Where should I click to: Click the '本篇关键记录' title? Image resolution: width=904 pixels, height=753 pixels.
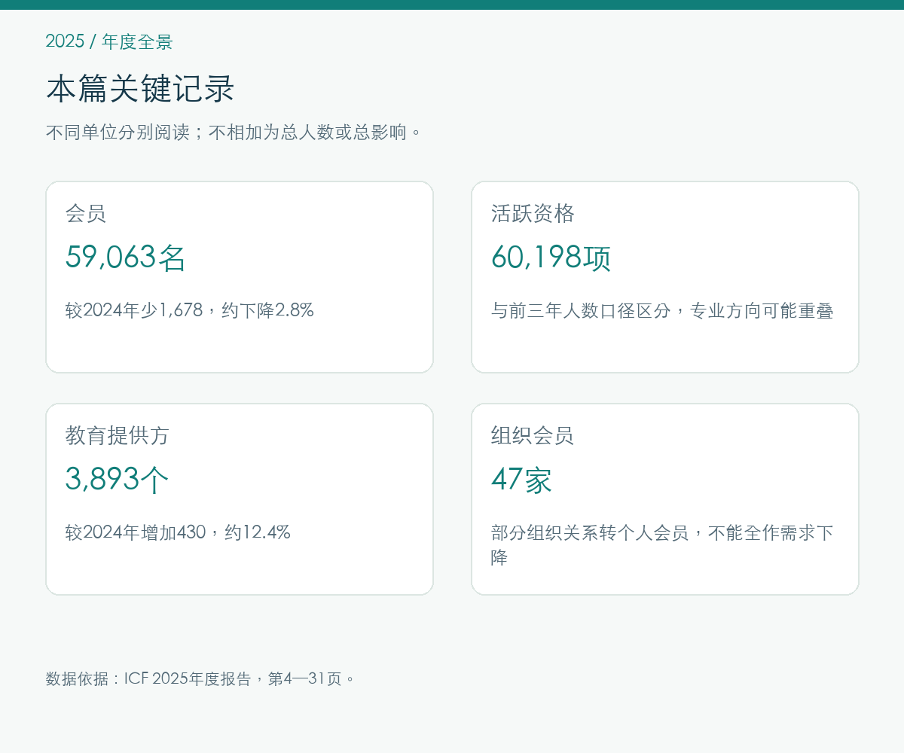pos(140,89)
